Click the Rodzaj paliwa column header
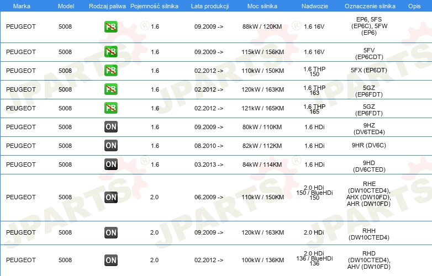 [107, 6]
